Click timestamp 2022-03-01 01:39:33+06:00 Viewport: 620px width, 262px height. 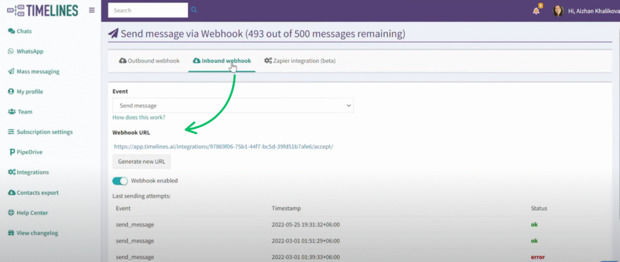[306, 257]
